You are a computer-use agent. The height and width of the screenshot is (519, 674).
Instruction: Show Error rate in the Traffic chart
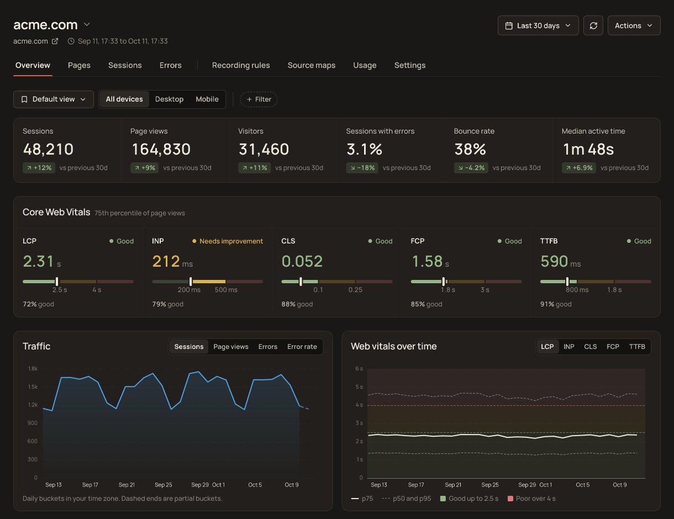[x=302, y=347]
